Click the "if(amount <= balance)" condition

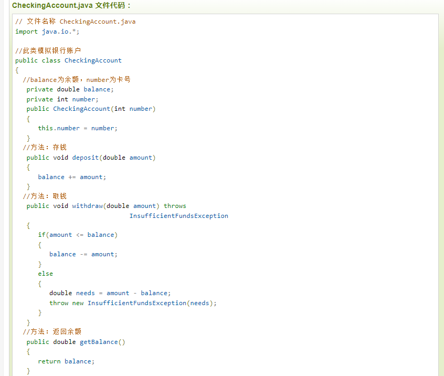78,235
